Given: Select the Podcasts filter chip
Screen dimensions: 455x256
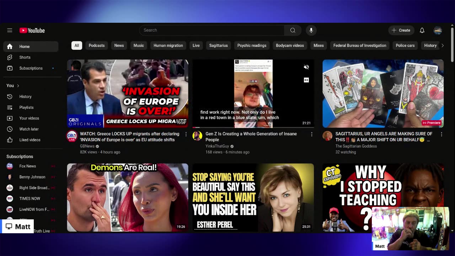Looking at the screenshot, I should pos(97,46).
